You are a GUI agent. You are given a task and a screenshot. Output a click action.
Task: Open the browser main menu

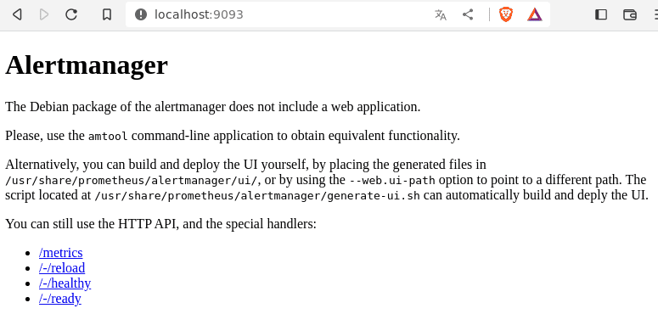[x=655, y=14]
